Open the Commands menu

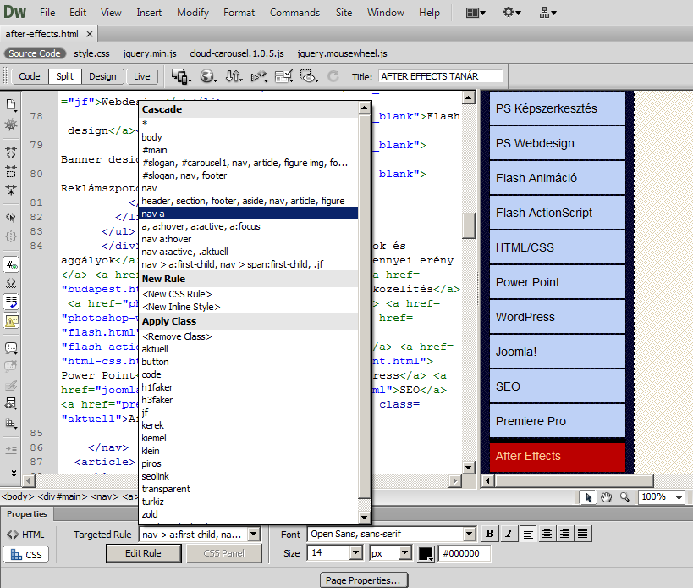tap(294, 13)
